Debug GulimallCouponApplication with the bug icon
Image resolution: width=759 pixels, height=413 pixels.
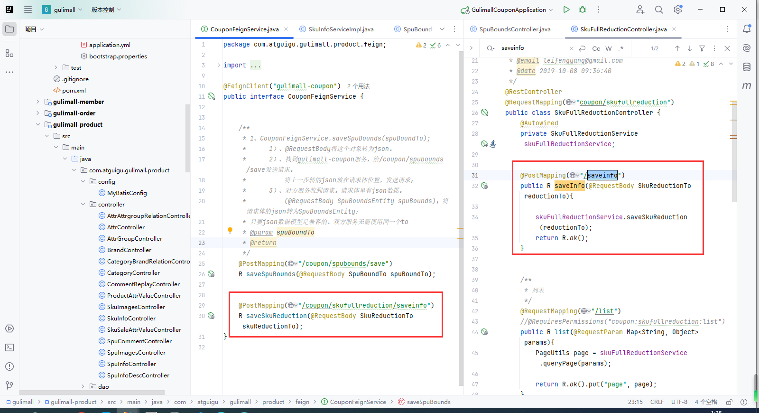click(583, 9)
